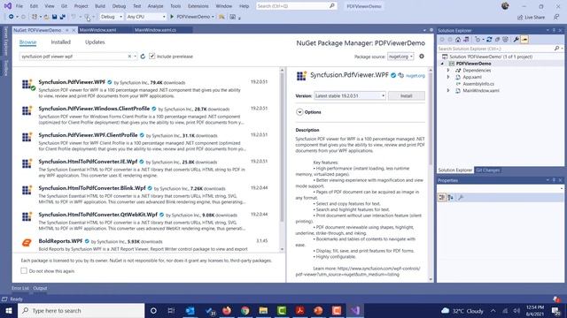Click Task View icon on taskbar

pos(171,310)
